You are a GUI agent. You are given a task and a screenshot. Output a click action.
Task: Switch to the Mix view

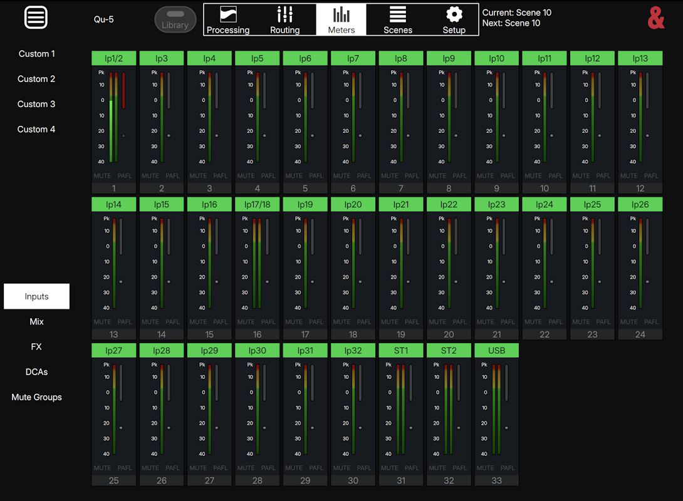[36, 322]
